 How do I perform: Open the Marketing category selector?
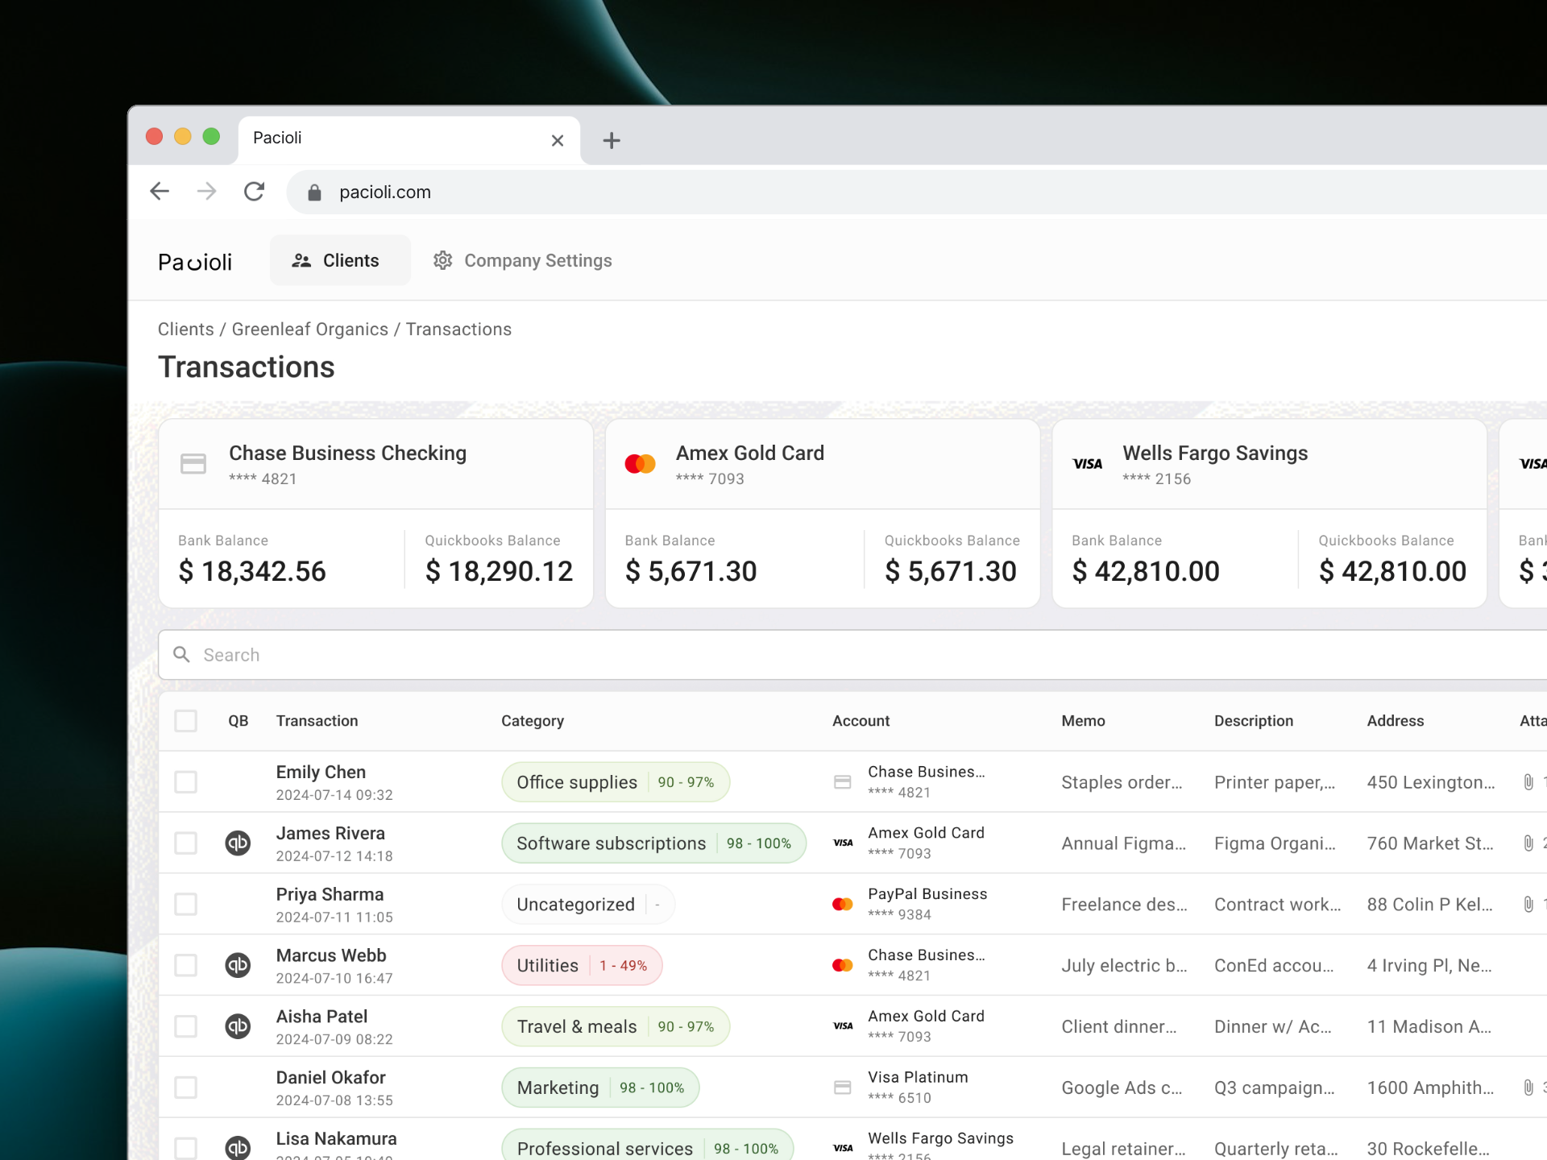point(600,1088)
